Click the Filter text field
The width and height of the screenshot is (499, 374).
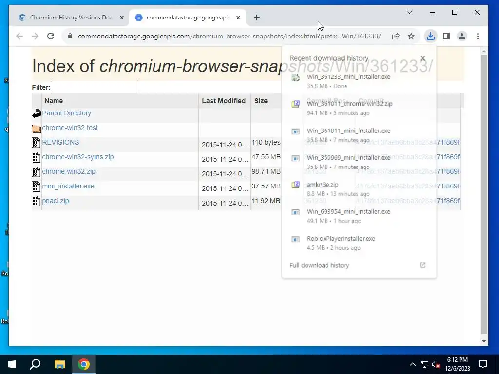tap(94, 87)
